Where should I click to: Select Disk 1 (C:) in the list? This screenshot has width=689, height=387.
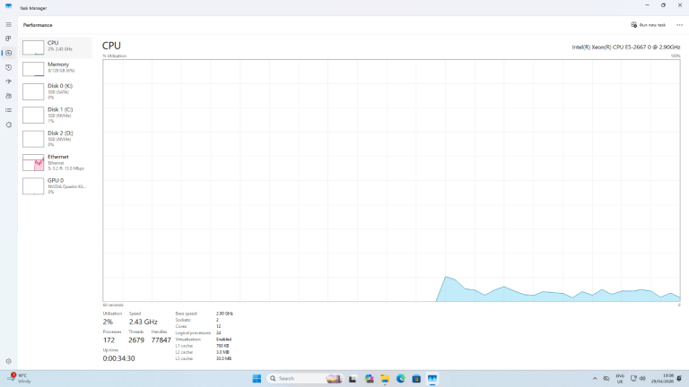click(x=56, y=114)
